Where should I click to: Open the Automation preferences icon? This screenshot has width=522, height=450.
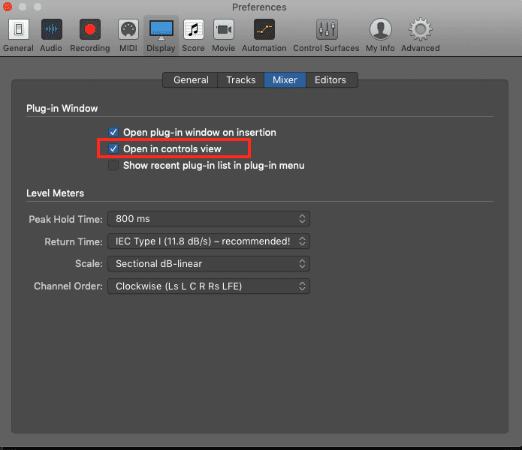(x=264, y=29)
